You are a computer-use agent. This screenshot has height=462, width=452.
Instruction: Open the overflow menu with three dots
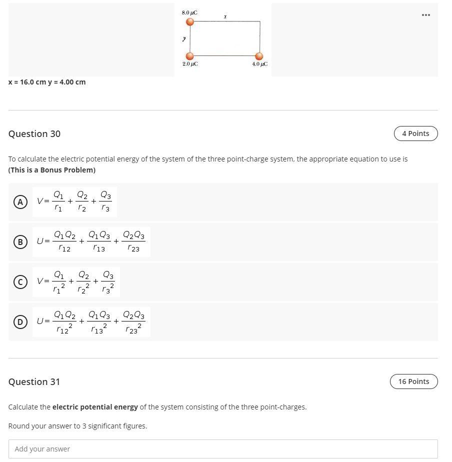[x=425, y=15]
